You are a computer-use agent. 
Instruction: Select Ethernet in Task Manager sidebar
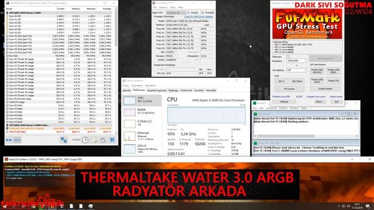142,136
